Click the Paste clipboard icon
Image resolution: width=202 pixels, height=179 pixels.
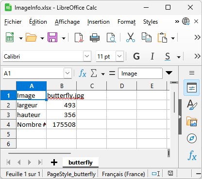point(162,38)
